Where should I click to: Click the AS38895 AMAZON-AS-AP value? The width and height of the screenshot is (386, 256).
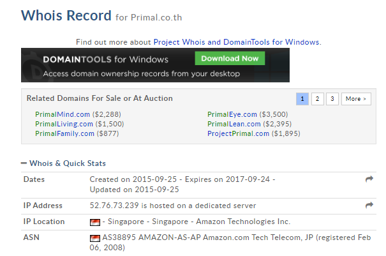151,237
